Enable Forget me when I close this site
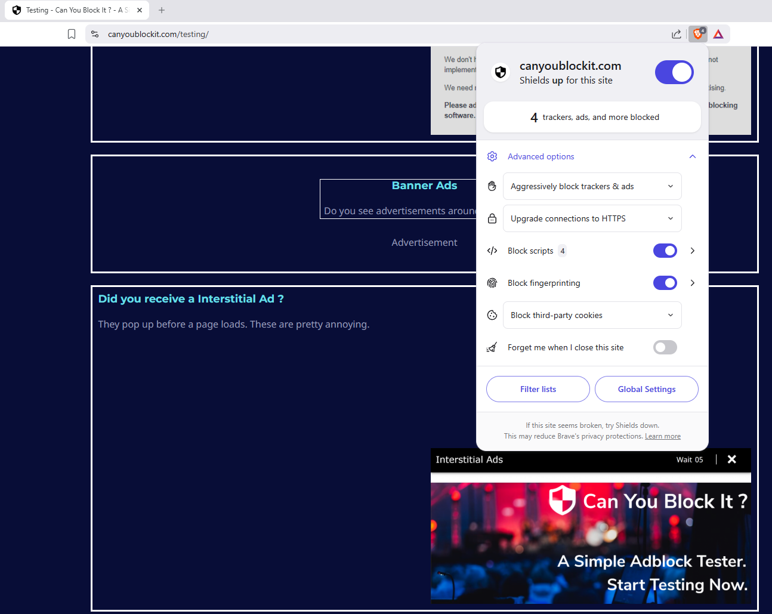 point(665,347)
